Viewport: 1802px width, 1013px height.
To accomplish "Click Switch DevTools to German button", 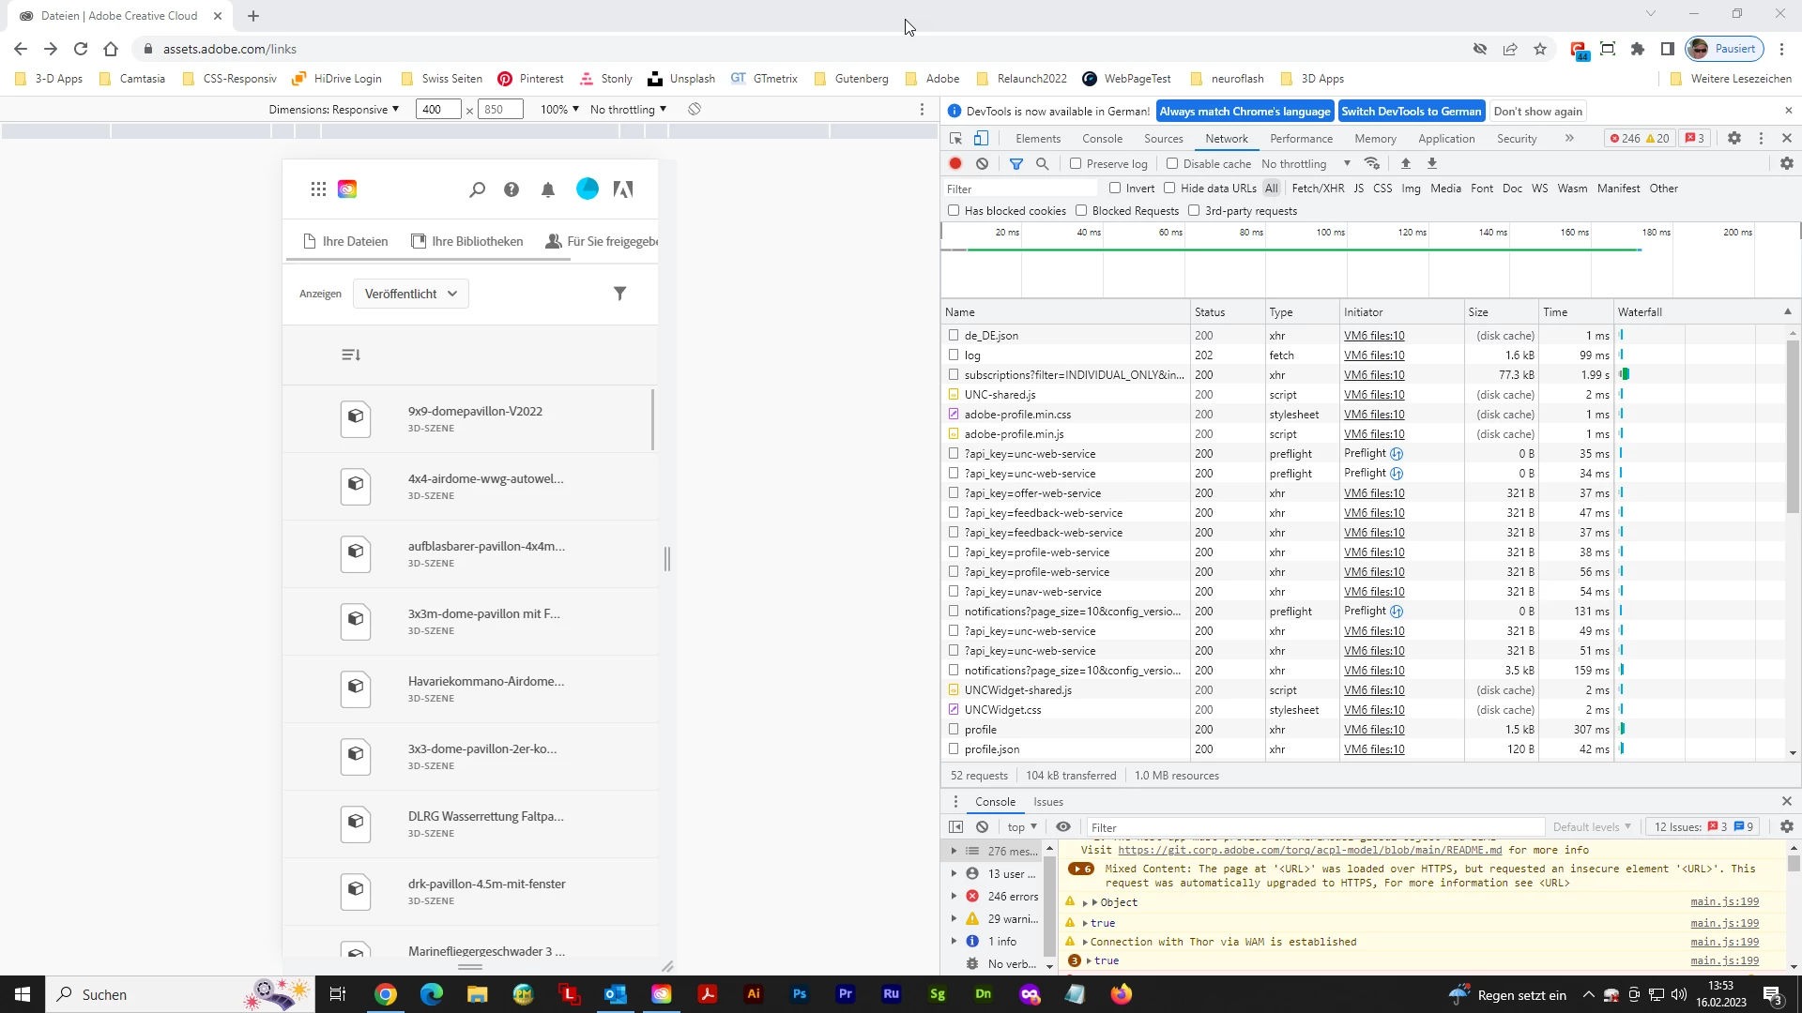I will pos(1411,111).
